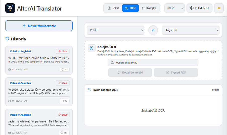Swap source and target languages
The width and height of the screenshot is (227, 135).
tap(153, 30)
